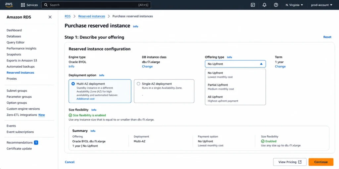Open Databases in the sidebar
Viewport: 339px width, 169px height.
14,36
